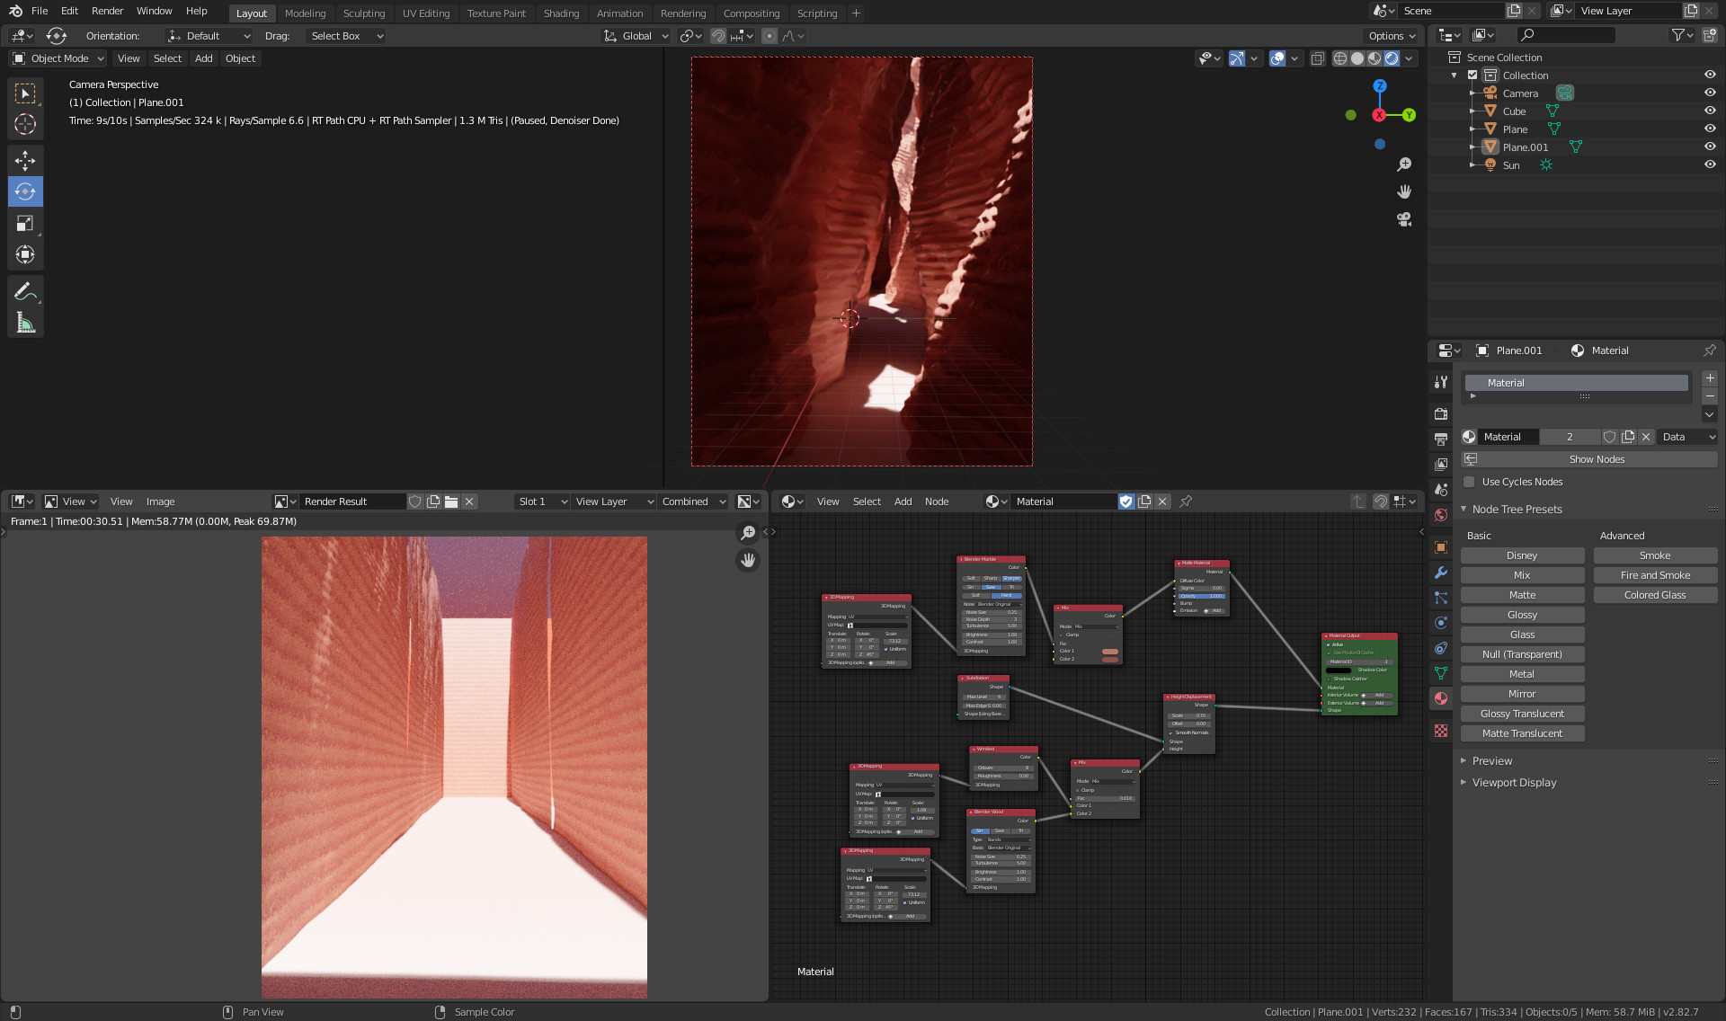Hide the Cube object in the outliner
Image resolution: width=1726 pixels, height=1021 pixels.
(1710, 111)
